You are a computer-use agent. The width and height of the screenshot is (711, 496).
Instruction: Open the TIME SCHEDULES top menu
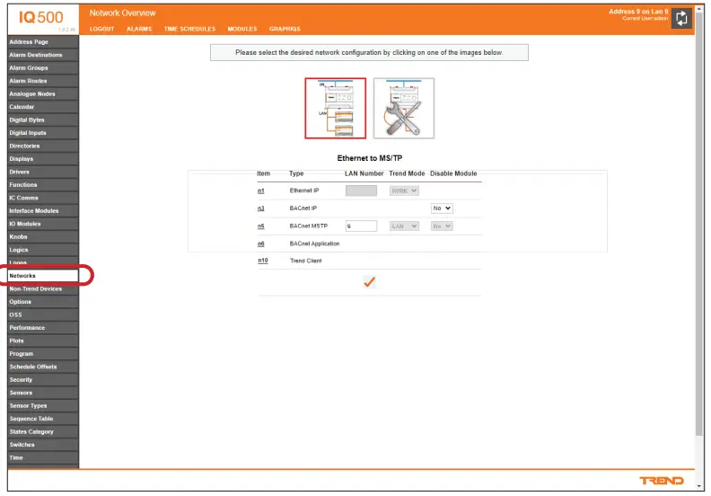pos(189,29)
